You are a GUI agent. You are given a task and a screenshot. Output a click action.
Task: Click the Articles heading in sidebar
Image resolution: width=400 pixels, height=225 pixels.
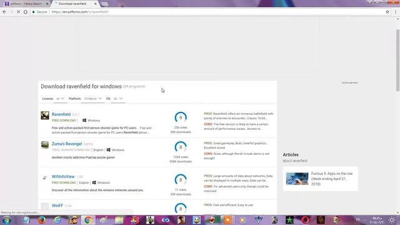pos(291,154)
